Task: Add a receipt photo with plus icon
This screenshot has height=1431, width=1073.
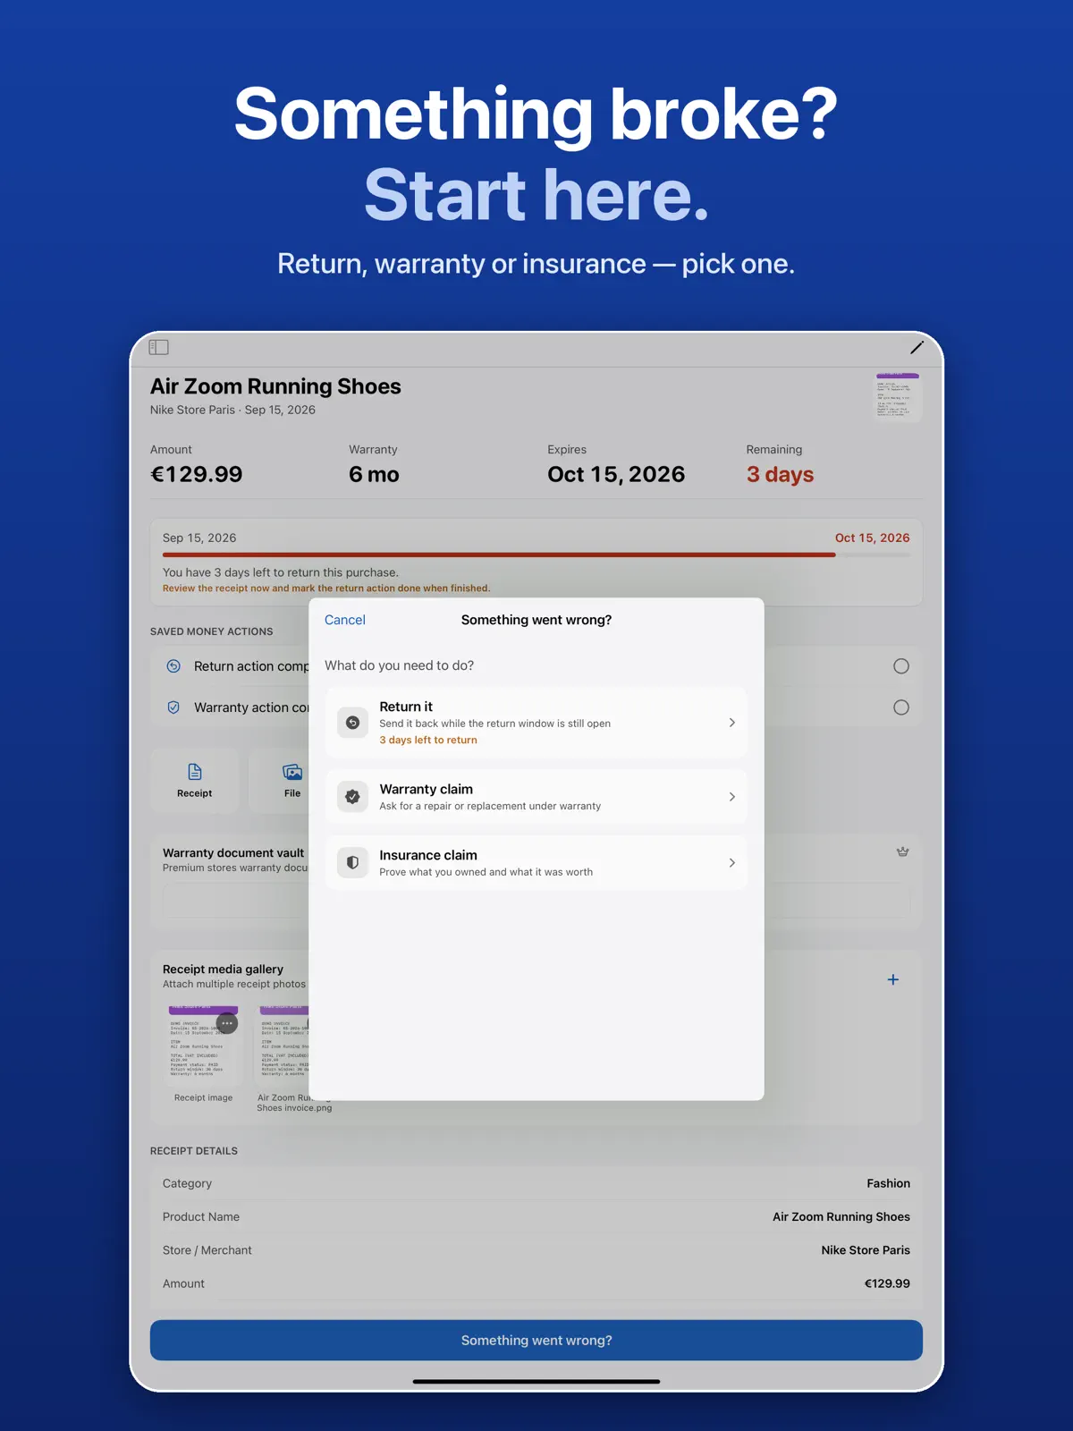Action: [892, 980]
